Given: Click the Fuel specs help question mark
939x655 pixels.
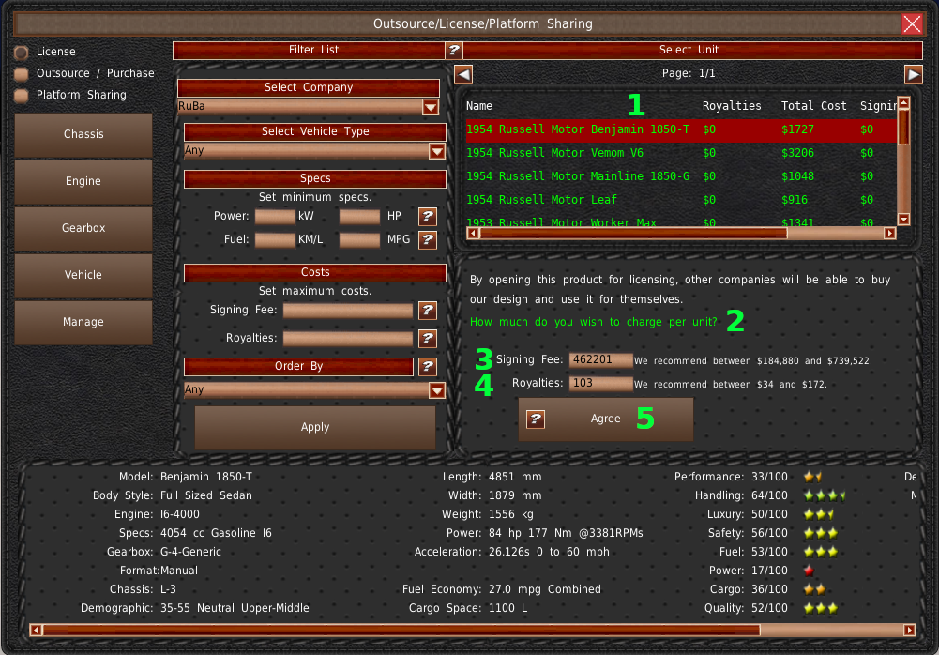Looking at the screenshot, I should pyautogui.click(x=428, y=240).
